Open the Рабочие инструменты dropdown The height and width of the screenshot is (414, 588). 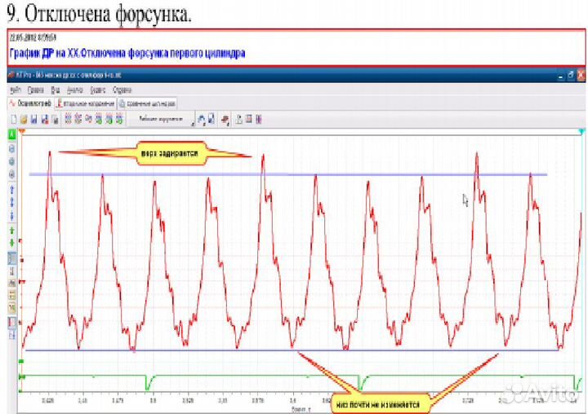[162, 119]
